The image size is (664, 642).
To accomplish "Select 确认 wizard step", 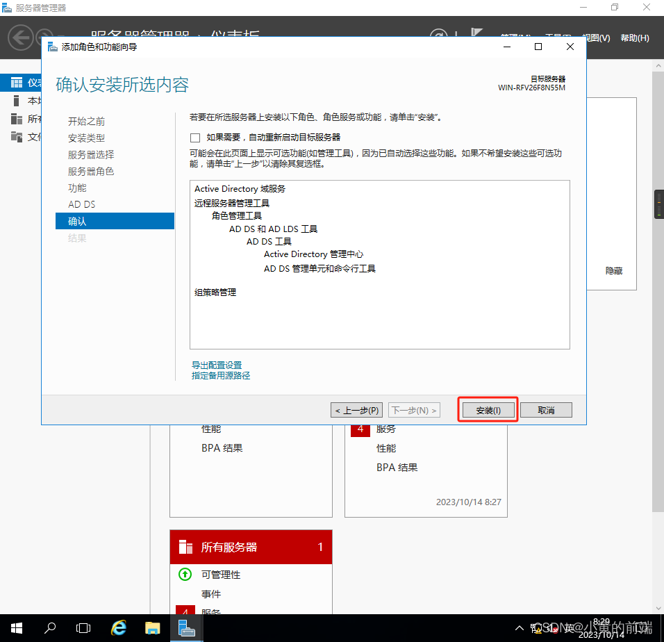I will [x=115, y=221].
